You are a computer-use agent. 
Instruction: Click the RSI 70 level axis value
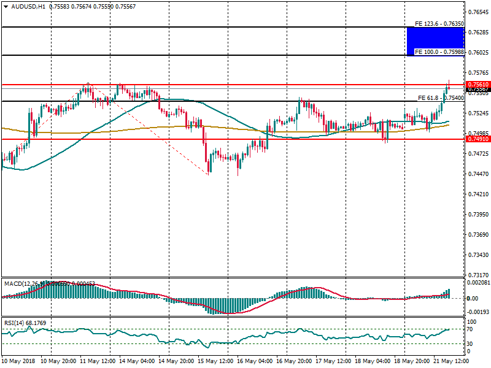click(x=471, y=330)
